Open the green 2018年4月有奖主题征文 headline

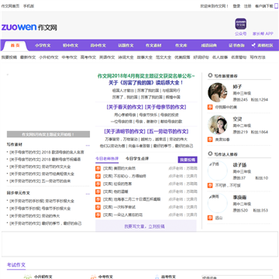coord(146,76)
